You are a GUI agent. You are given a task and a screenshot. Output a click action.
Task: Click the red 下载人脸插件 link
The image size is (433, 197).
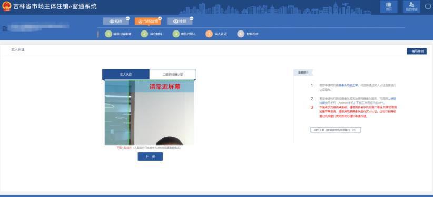124,148
